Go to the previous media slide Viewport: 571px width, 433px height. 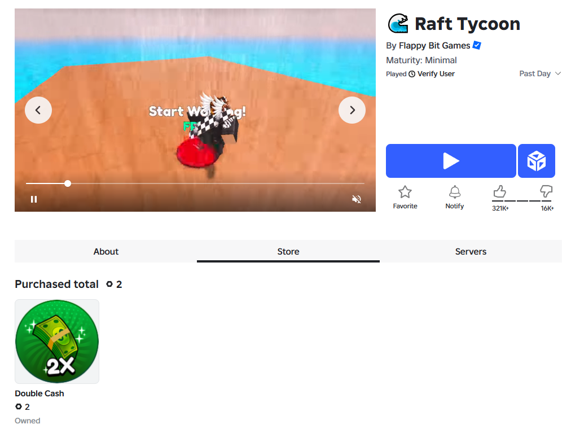coord(38,110)
